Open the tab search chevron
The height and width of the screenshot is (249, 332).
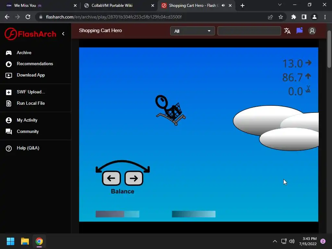click(280, 5)
